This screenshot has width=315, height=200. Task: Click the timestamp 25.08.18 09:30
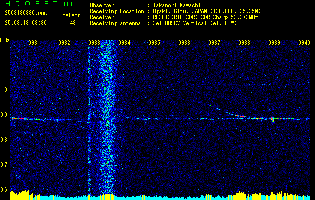26,23
